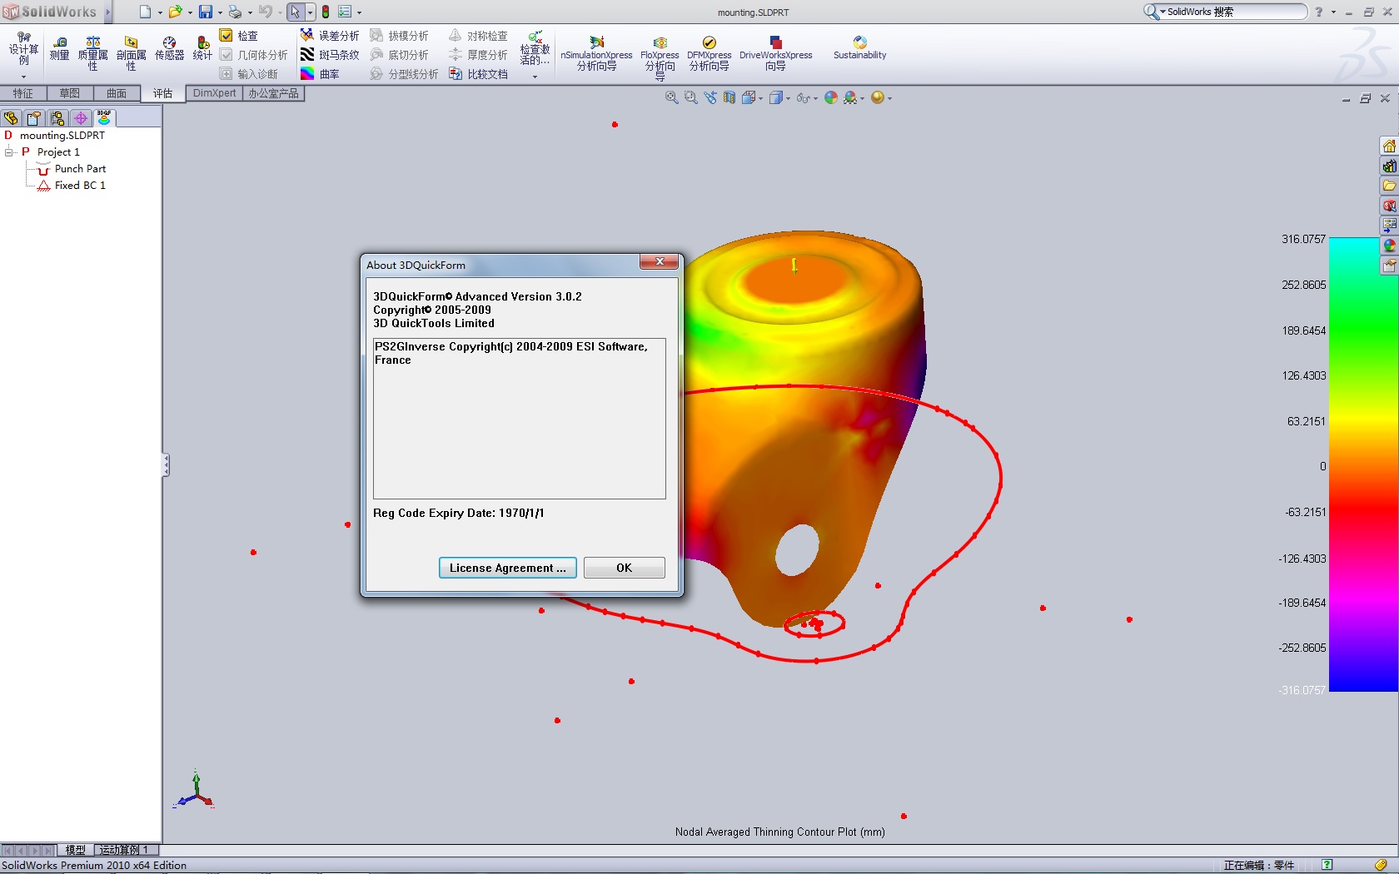Open 质量属性 mass properties
Image resolution: width=1399 pixels, height=874 pixels.
click(x=92, y=52)
